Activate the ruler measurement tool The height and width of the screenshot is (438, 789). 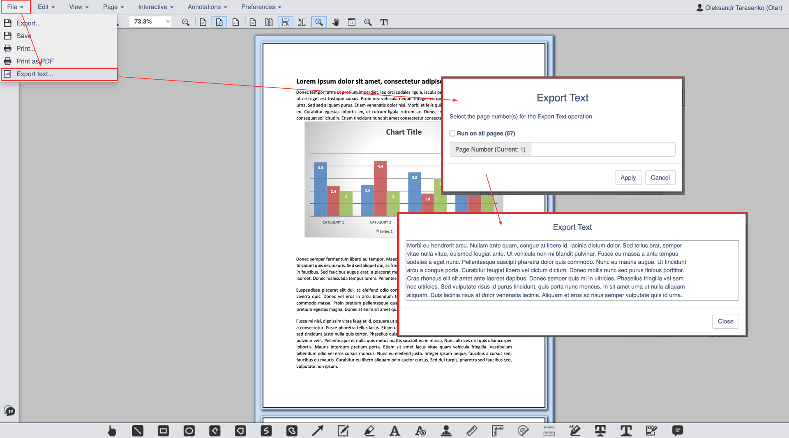coord(472,431)
